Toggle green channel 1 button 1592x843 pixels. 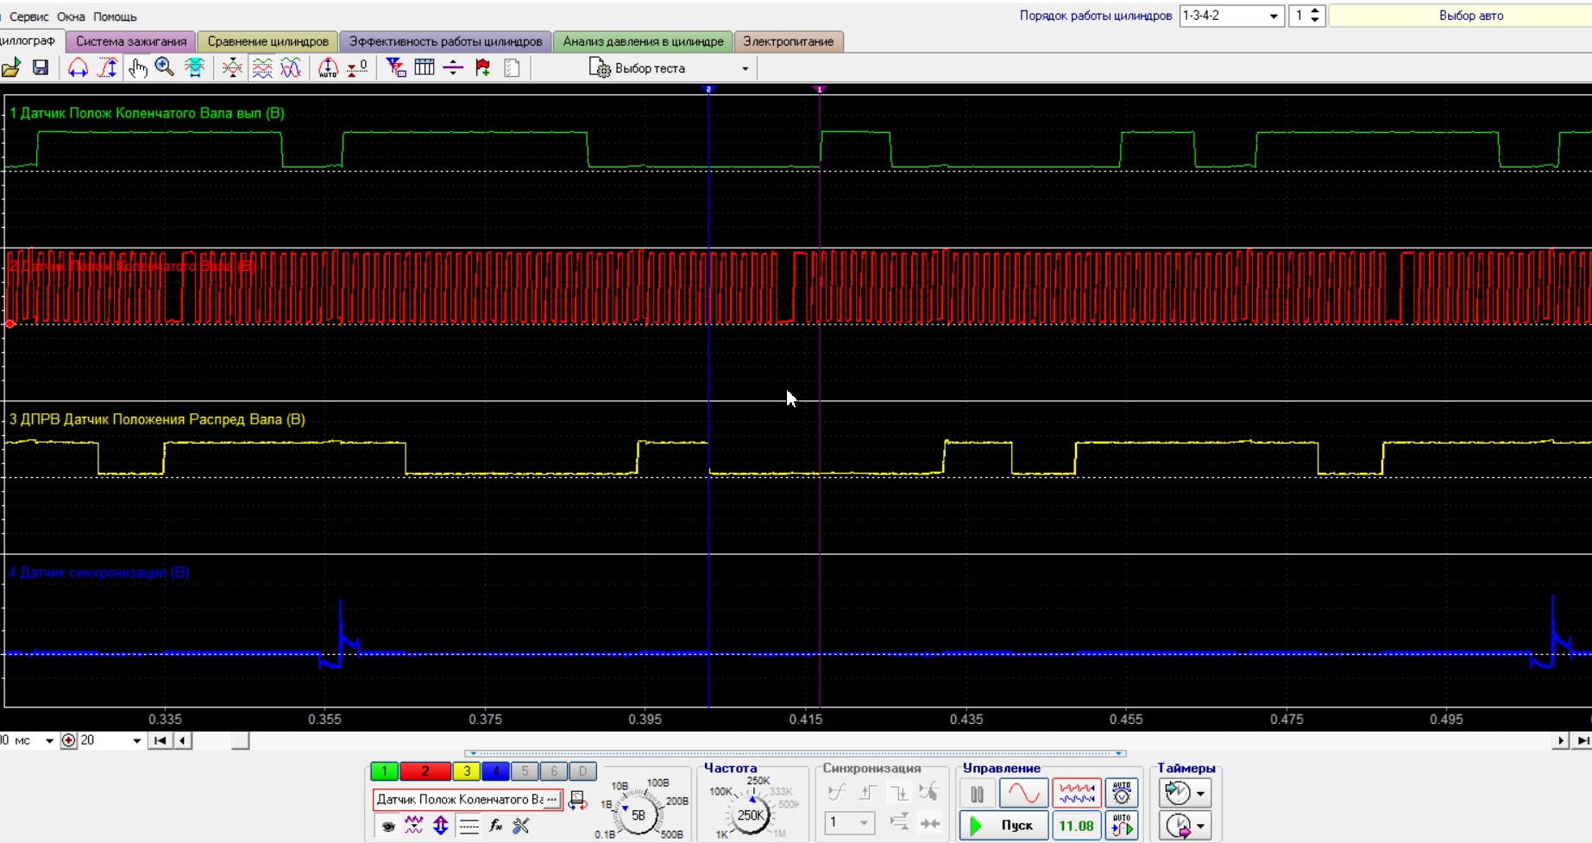[384, 771]
